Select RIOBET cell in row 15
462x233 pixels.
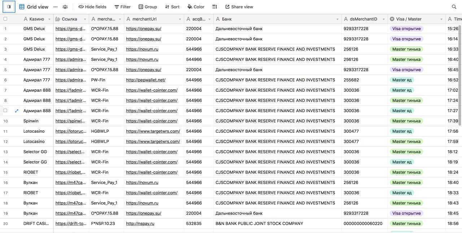tap(35, 172)
